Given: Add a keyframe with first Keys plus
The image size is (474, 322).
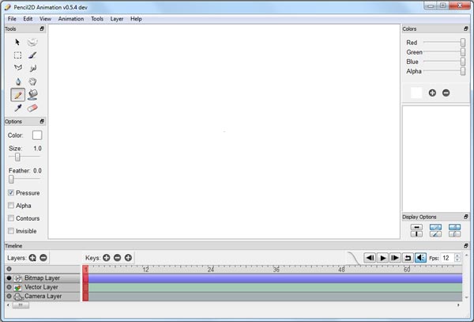Looking at the screenshot, I should point(107,258).
